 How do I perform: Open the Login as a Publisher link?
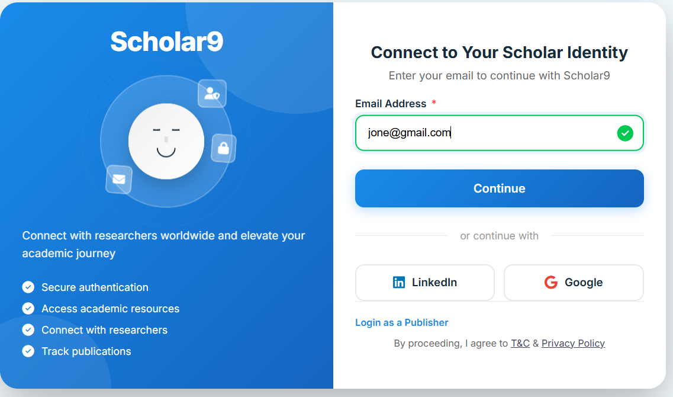(x=402, y=323)
